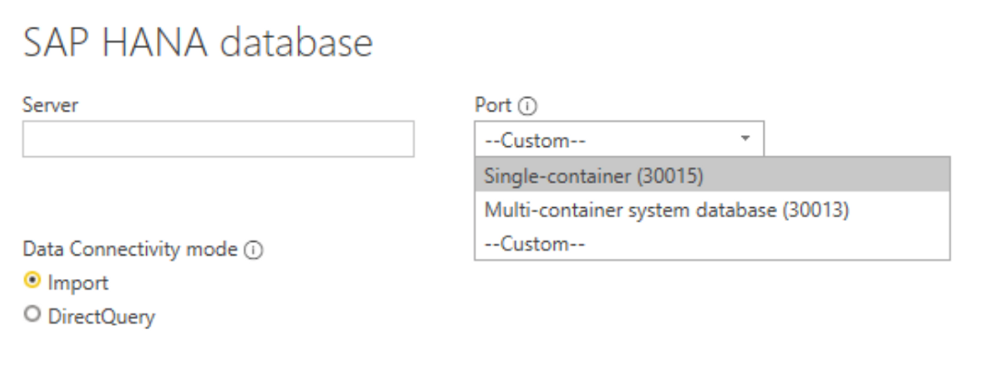The width and height of the screenshot is (989, 381).
Task: Click the small triangle in the Port box
Action: 746,139
